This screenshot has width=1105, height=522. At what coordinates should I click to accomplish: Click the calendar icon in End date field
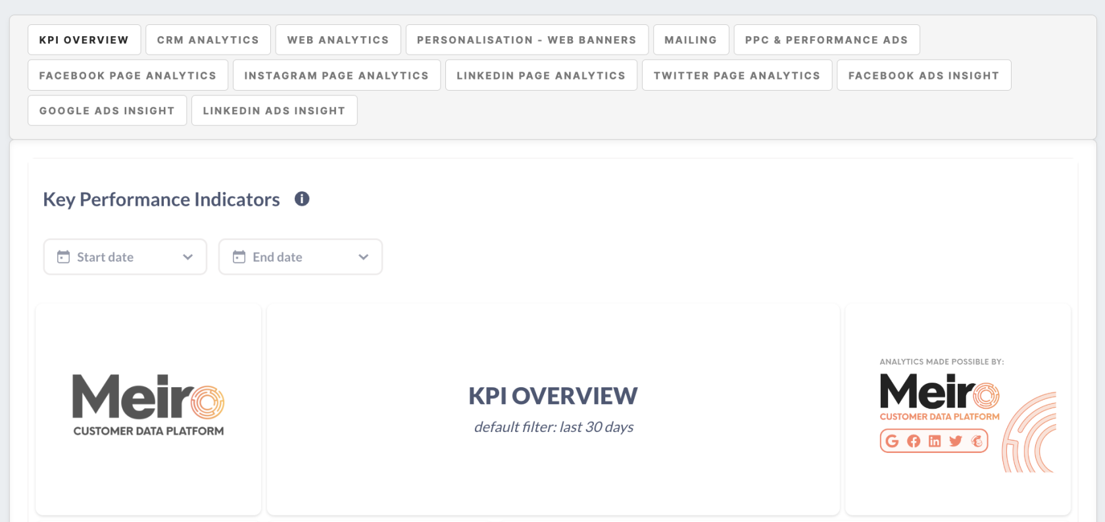(x=239, y=257)
